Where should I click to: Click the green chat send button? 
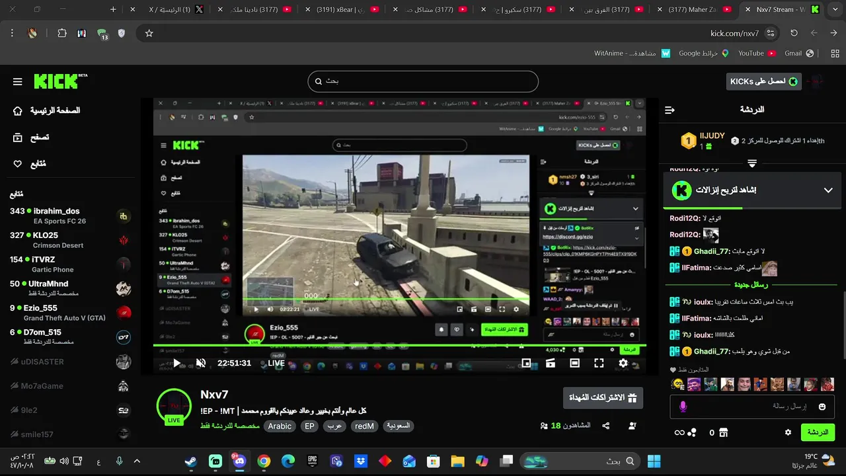[x=818, y=432]
